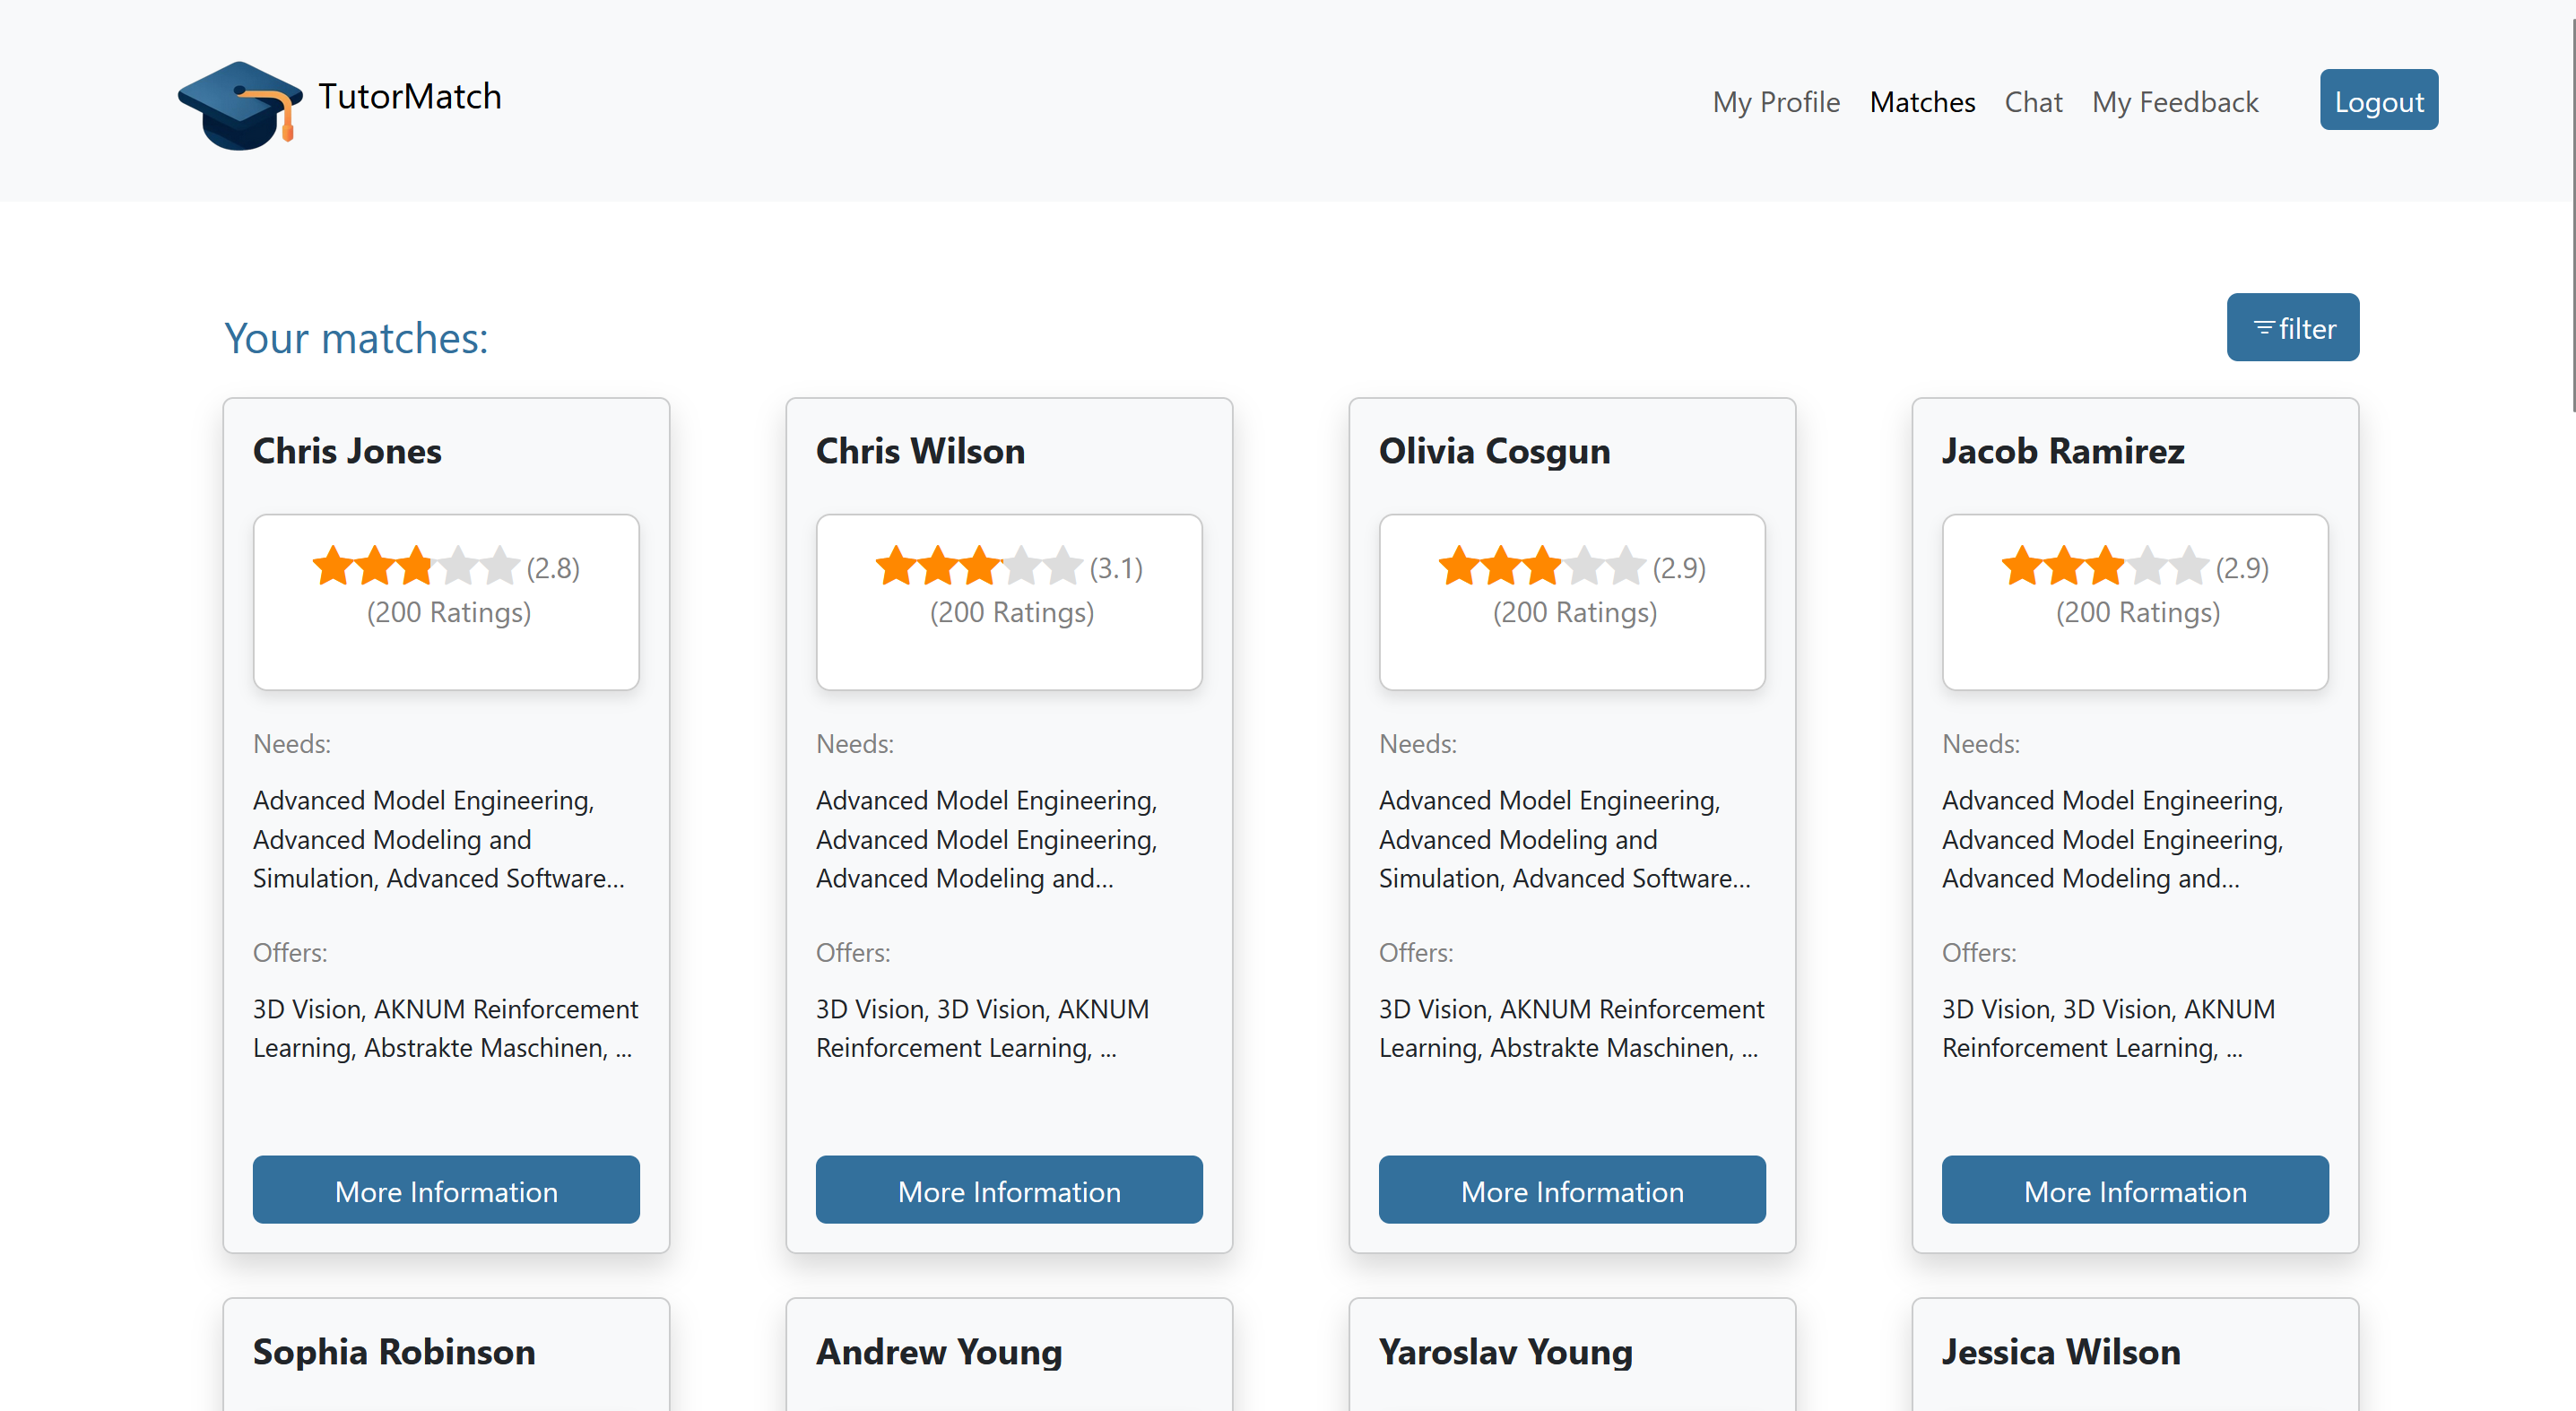Open the Chat page
This screenshot has height=1411, width=2576.
click(x=2033, y=101)
